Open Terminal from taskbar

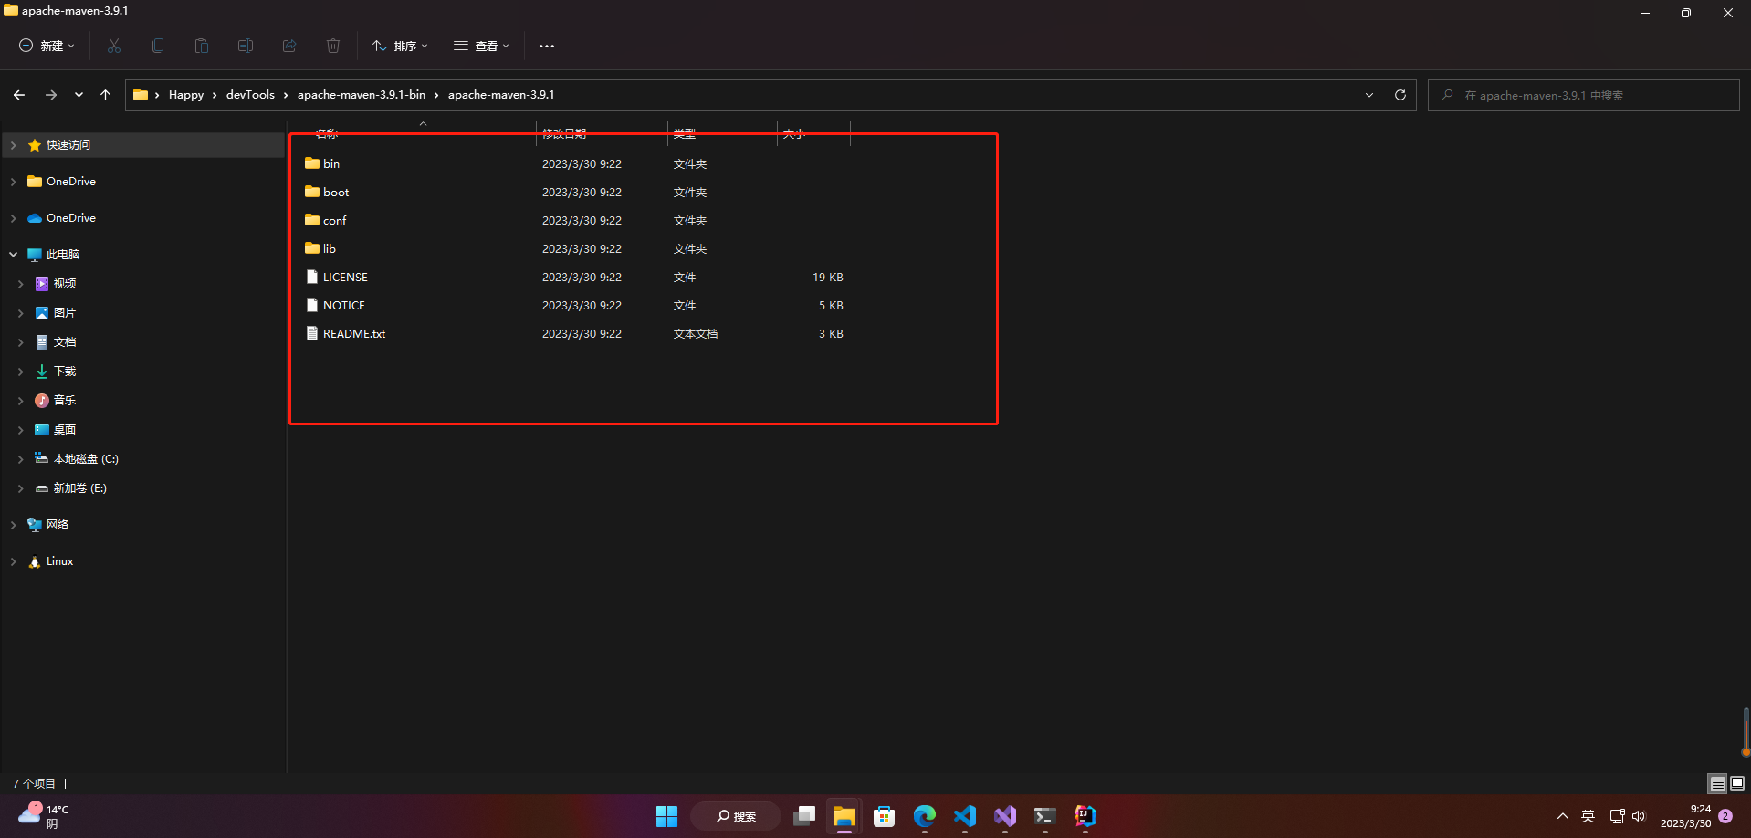(1045, 816)
